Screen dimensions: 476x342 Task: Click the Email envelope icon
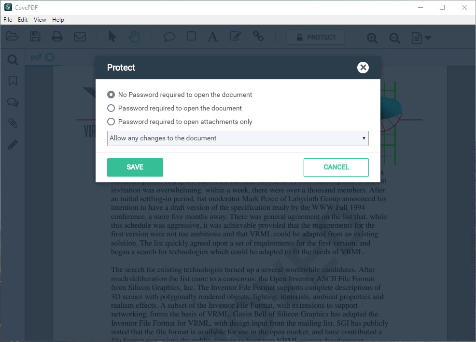(80, 37)
